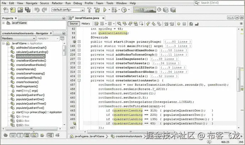
Task: Expand the folded start(Stage primaryStage) method
Action: click(x=79, y=41)
